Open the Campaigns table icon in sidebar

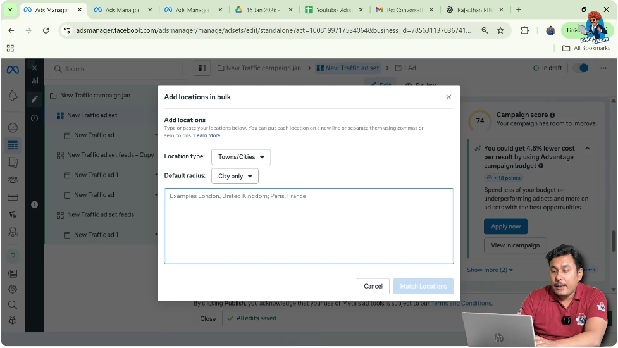tap(13, 146)
